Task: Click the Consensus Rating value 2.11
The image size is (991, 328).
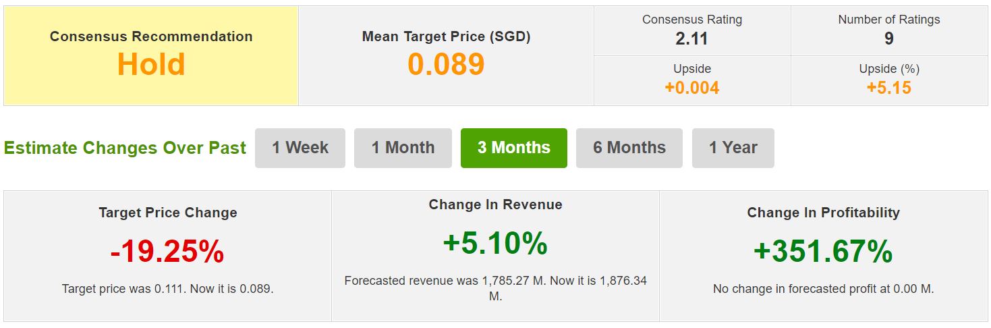Action: pyautogui.click(x=691, y=39)
